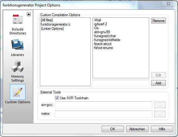
Task: Close the Project Options dialog
Action: coord(168,4)
